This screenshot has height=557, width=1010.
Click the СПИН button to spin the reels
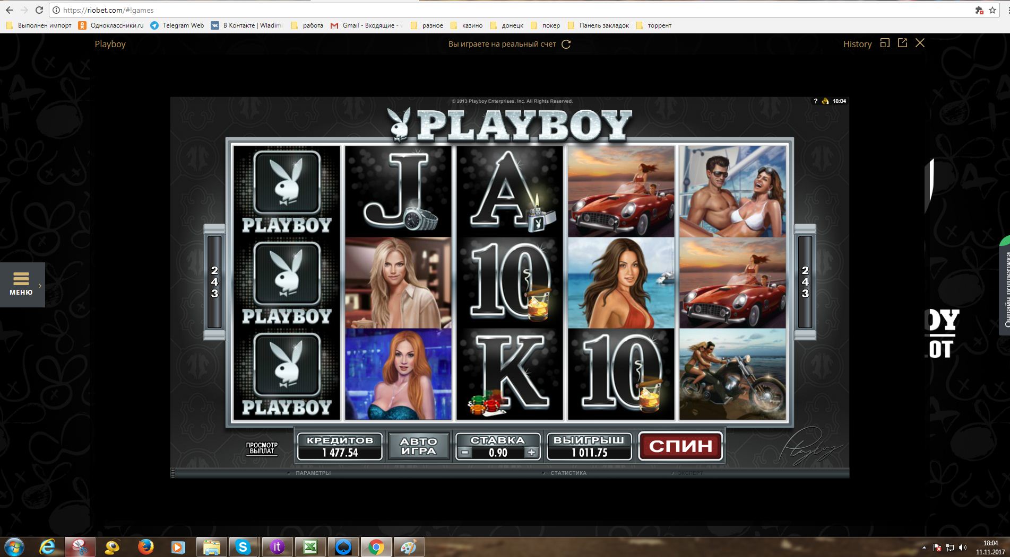[x=680, y=446]
